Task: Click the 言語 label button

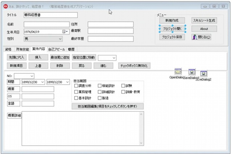Action: click(14, 104)
